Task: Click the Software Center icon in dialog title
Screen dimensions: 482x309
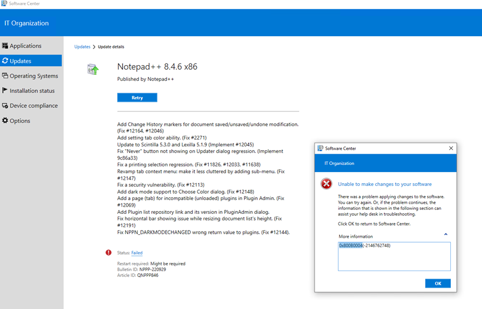Action: point(320,149)
